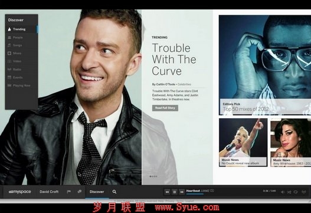Skip back to previous track

tap(167, 192)
